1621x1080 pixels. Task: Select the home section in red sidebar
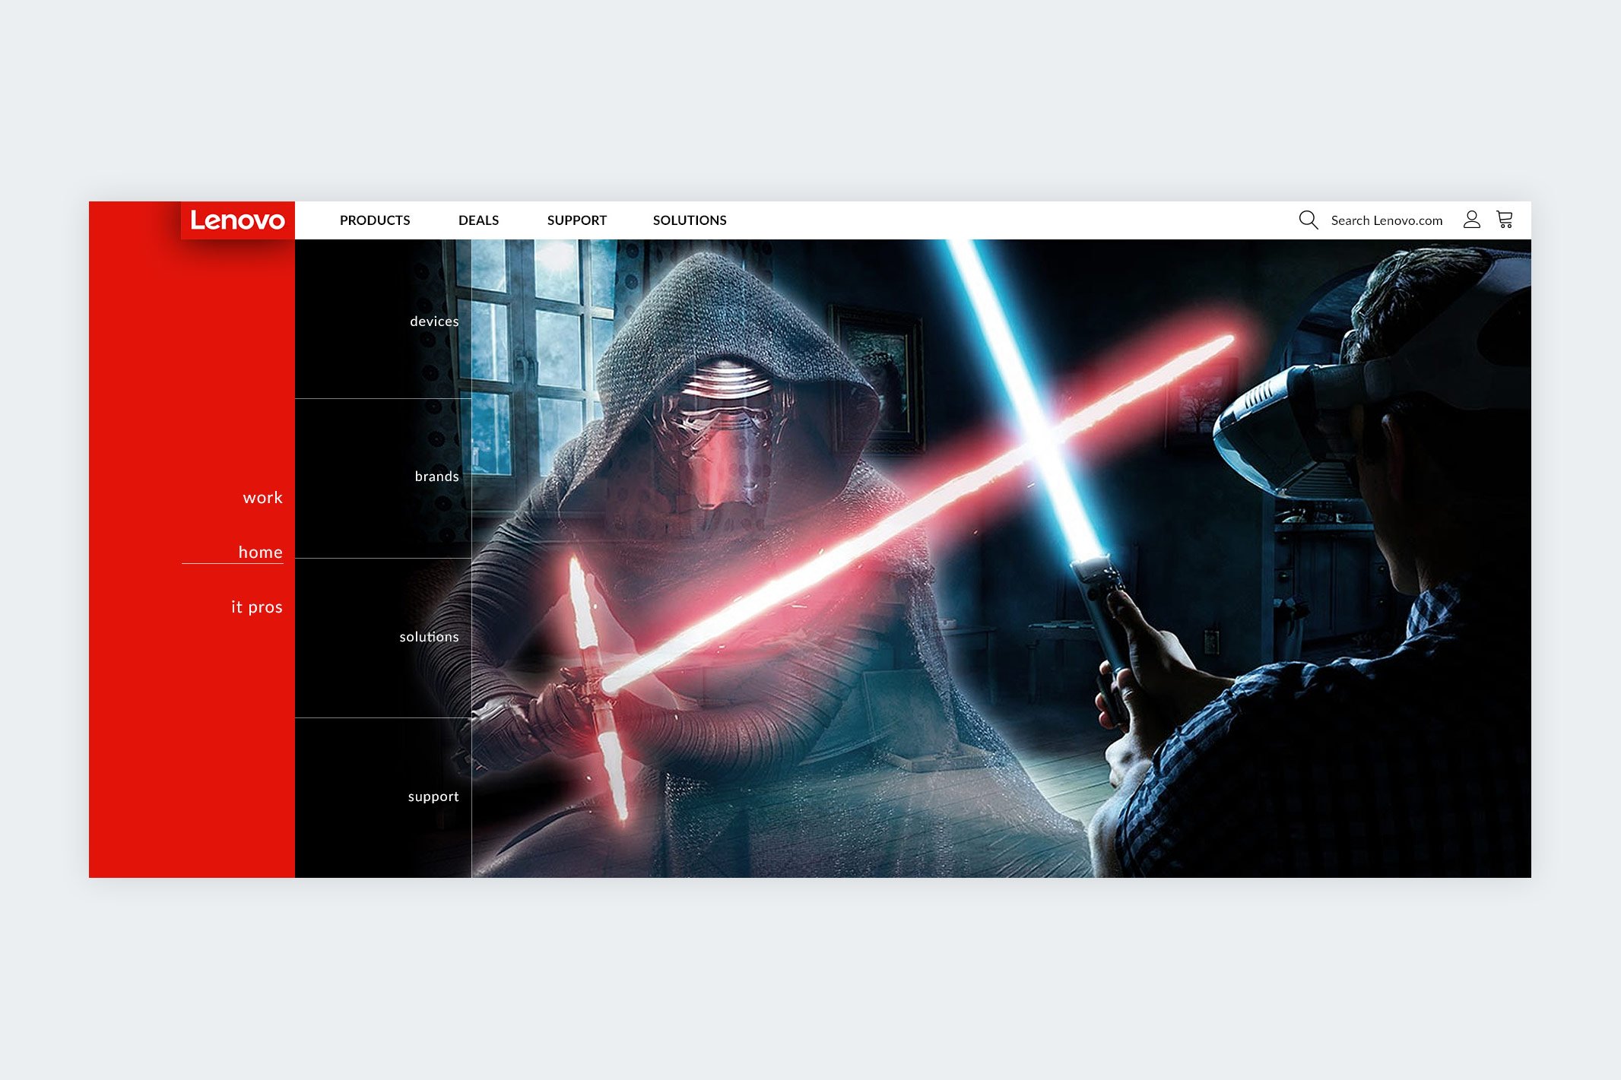pyautogui.click(x=260, y=553)
